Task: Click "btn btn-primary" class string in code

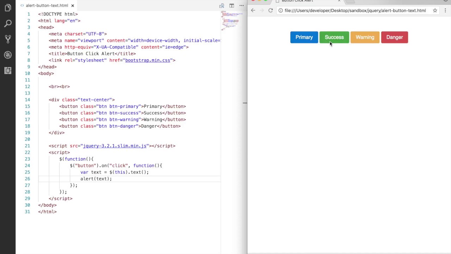Action: coord(120,106)
